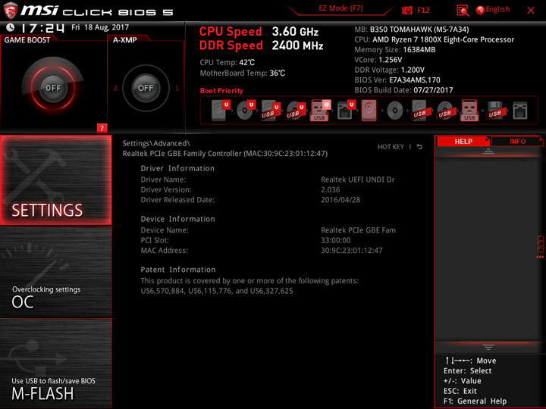This screenshot has width=546, height=409.
Task: Click the Device Name value Realtek PCIe GBE Fam
Action: tap(358, 230)
